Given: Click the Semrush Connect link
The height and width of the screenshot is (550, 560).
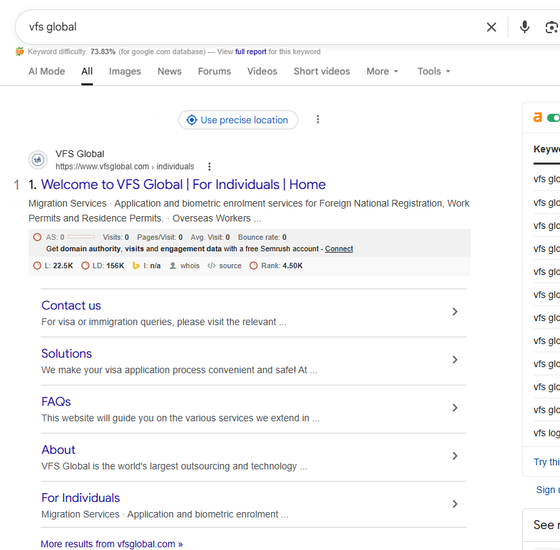Looking at the screenshot, I should 339,249.
